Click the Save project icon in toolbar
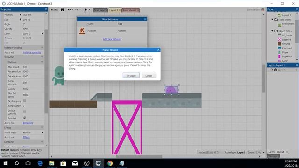Screen dimensions: 299x168 (62, 10)
